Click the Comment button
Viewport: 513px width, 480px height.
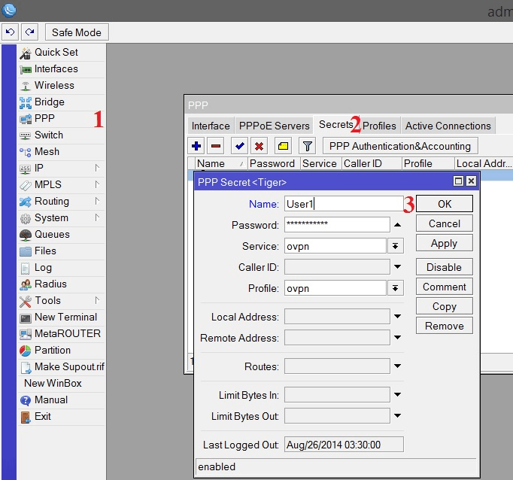click(445, 287)
